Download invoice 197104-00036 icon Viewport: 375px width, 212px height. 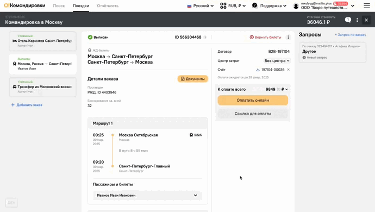(x=258, y=70)
